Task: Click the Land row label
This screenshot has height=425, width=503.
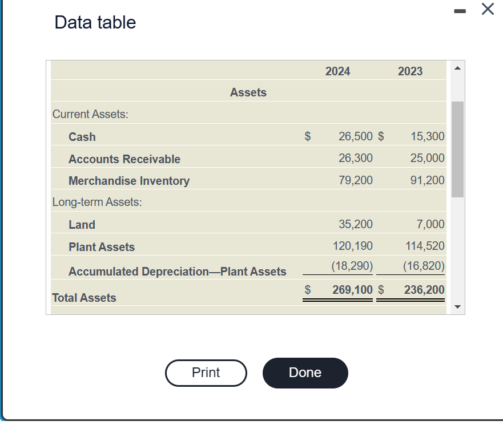Action: point(82,224)
